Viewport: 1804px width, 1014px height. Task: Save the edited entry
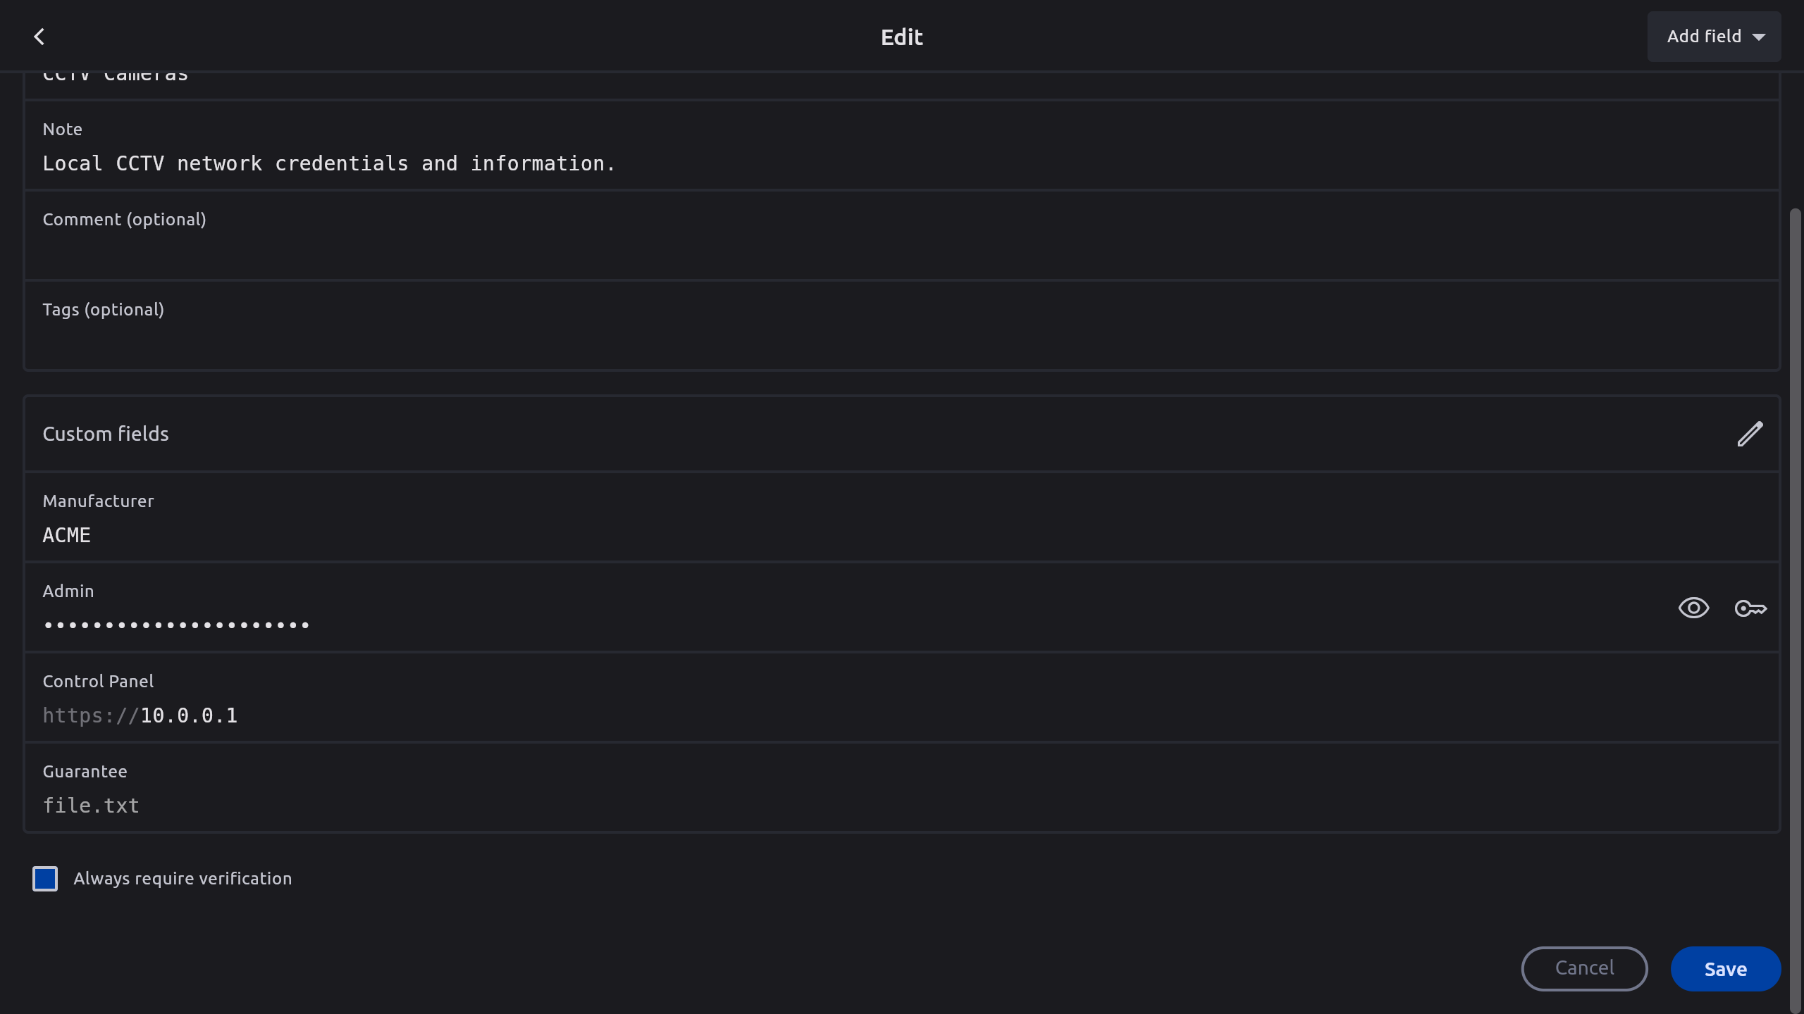tap(1725, 969)
